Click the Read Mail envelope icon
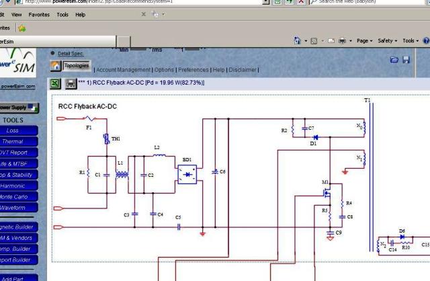 pos(331,41)
